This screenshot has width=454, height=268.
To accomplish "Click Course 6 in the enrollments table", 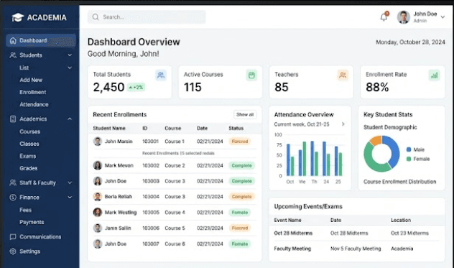I will tap(175, 244).
